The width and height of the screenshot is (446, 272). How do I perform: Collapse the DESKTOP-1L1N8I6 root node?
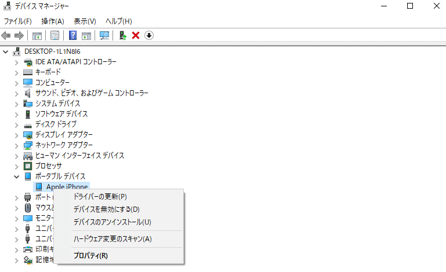[x=6, y=52]
